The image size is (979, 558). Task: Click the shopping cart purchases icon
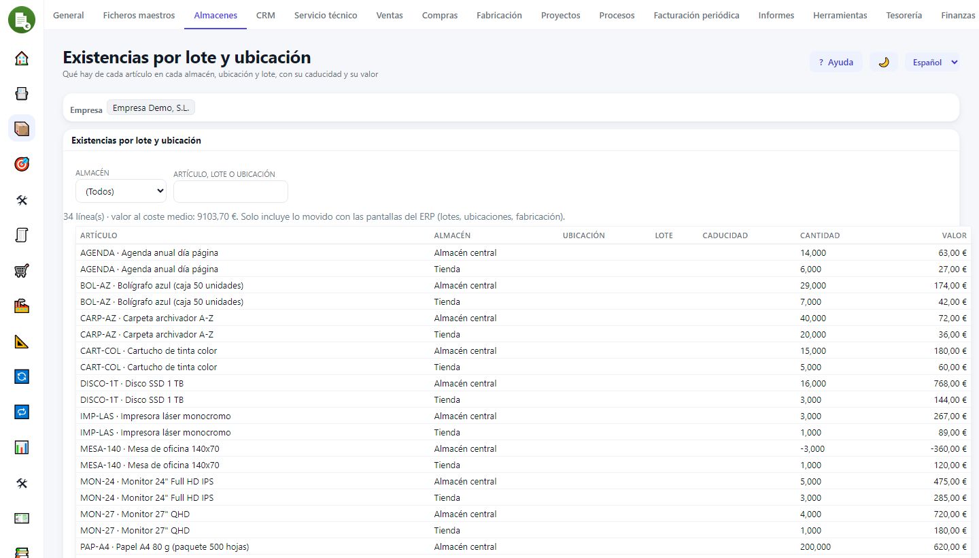[22, 271]
